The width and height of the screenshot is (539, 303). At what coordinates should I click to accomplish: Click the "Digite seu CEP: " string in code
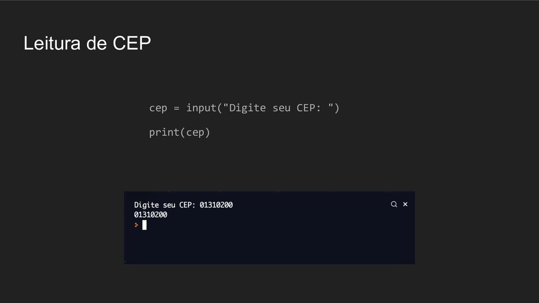tap(278, 108)
